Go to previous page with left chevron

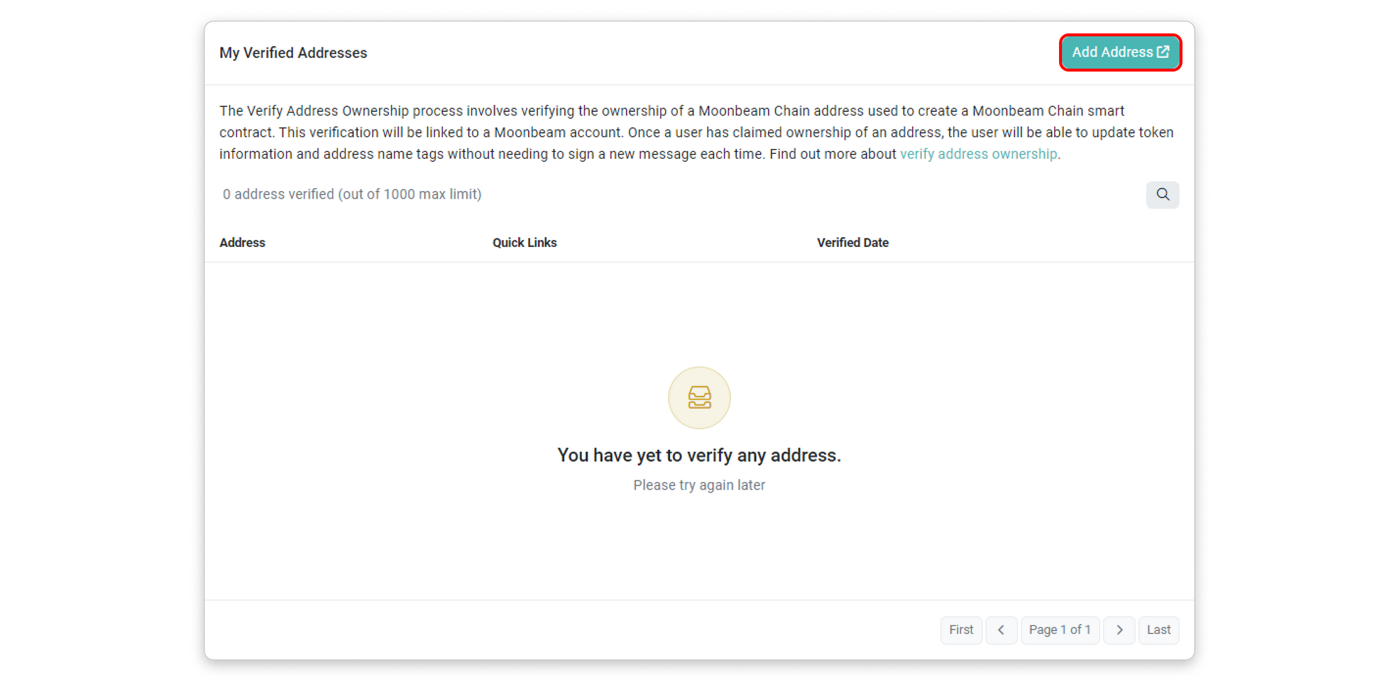(1001, 630)
